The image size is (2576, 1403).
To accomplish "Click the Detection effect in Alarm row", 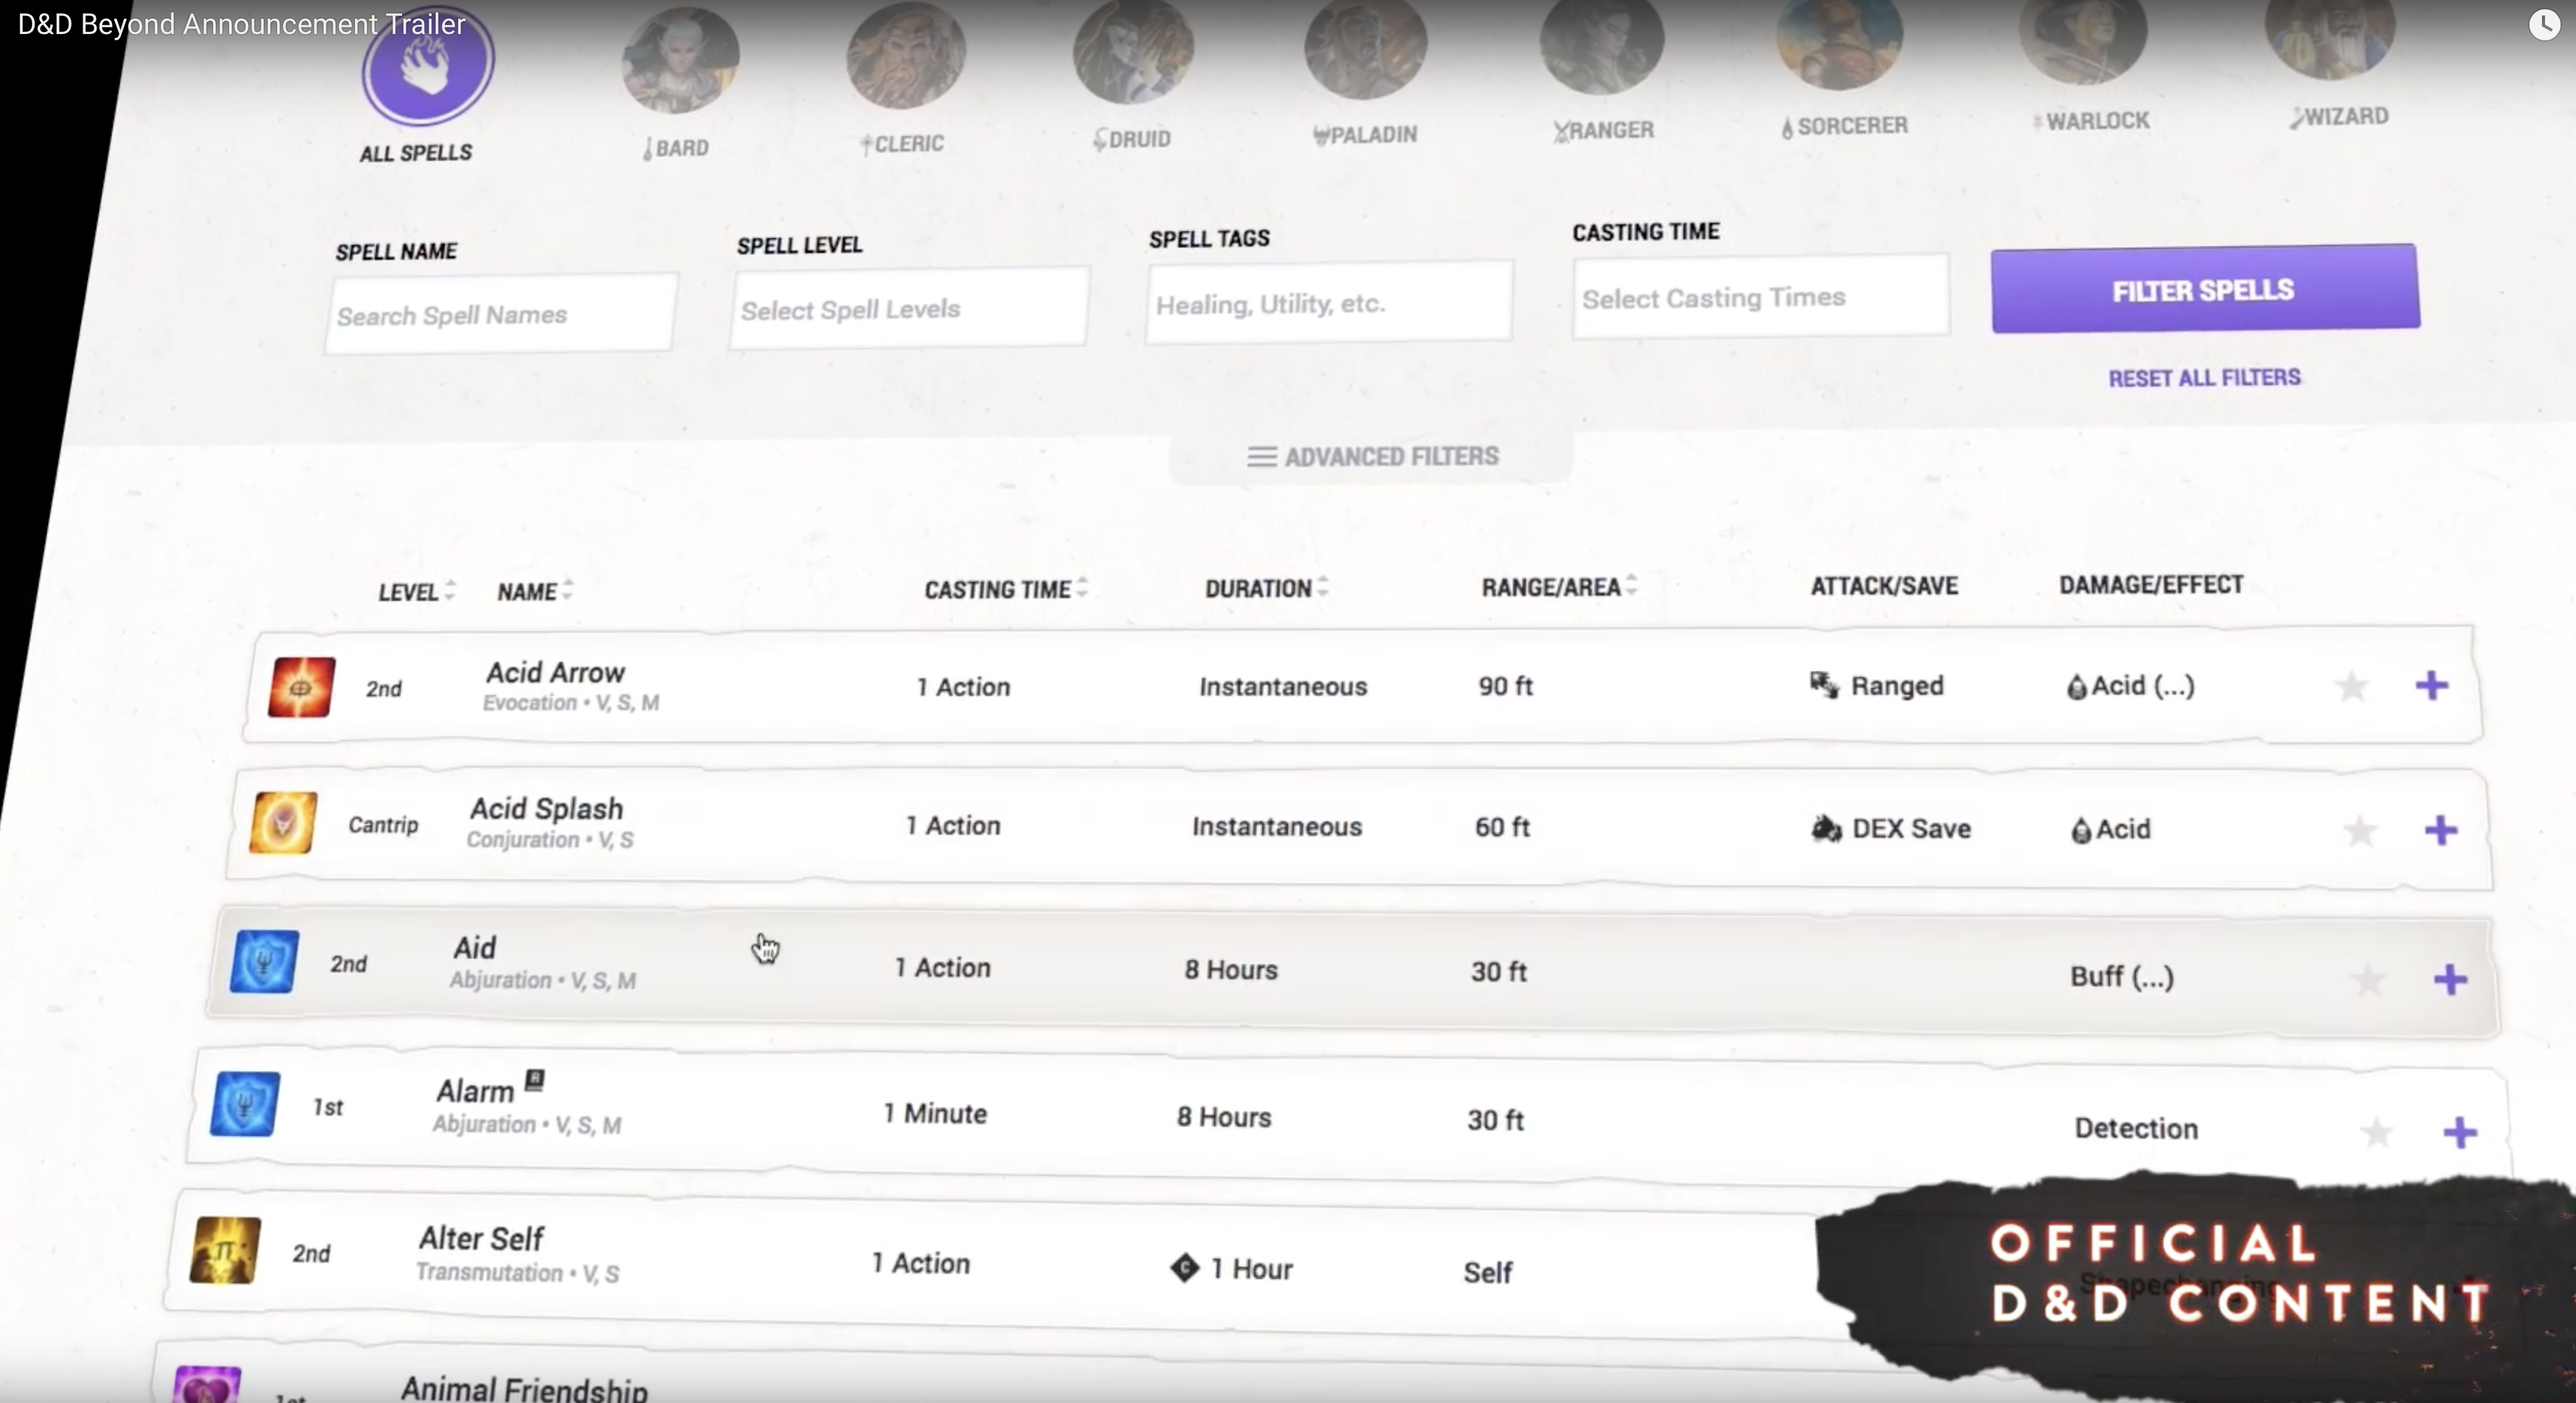I will (2136, 1128).
